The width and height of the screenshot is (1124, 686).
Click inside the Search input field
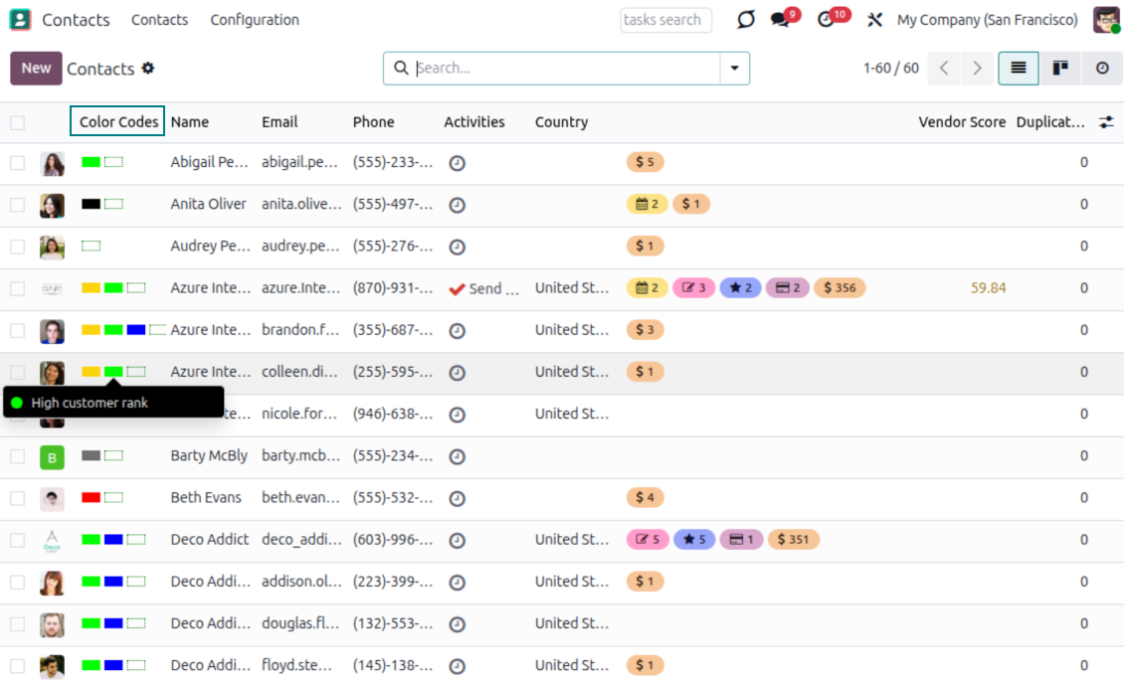point(547,68)
